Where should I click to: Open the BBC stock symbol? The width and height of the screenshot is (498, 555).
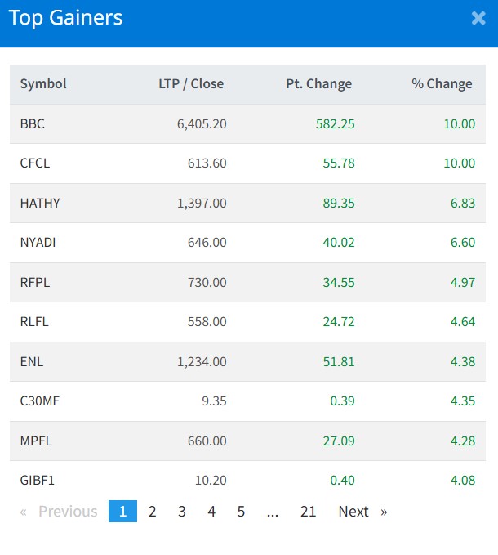pyautogui.click(x=33, y=124)
